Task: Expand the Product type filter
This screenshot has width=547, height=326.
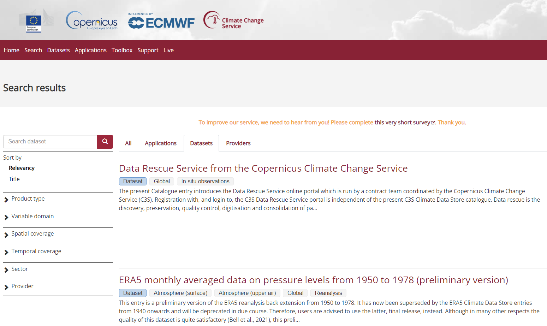Action: [28, 199]
